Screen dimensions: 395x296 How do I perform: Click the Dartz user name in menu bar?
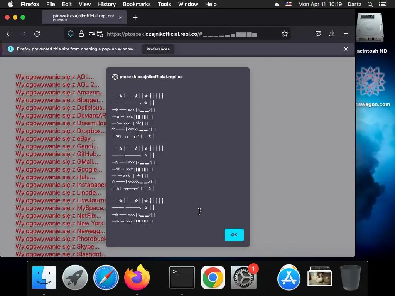click(x=354, y=4)
